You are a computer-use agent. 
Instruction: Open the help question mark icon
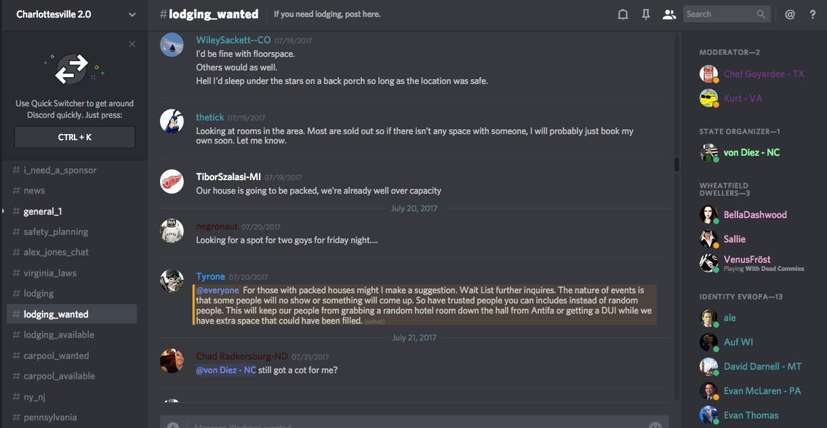(x=813, y=14)
